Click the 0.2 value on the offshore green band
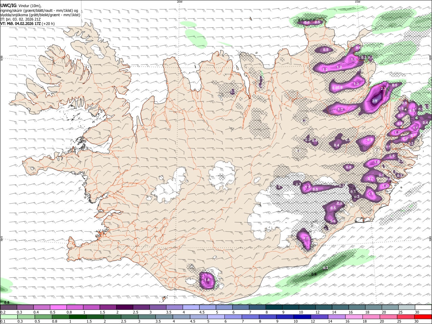The image size is (432, 324). (326, 268)
